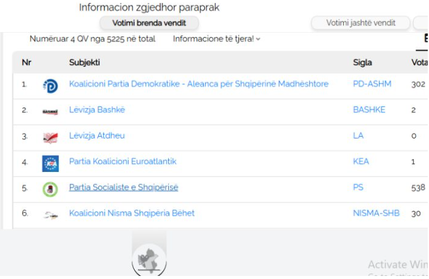Image resolution: width=429 pixels, height=279 pixels.
Task: Click the NISMA-SHB sigla link
Action: tap(376, 213)
